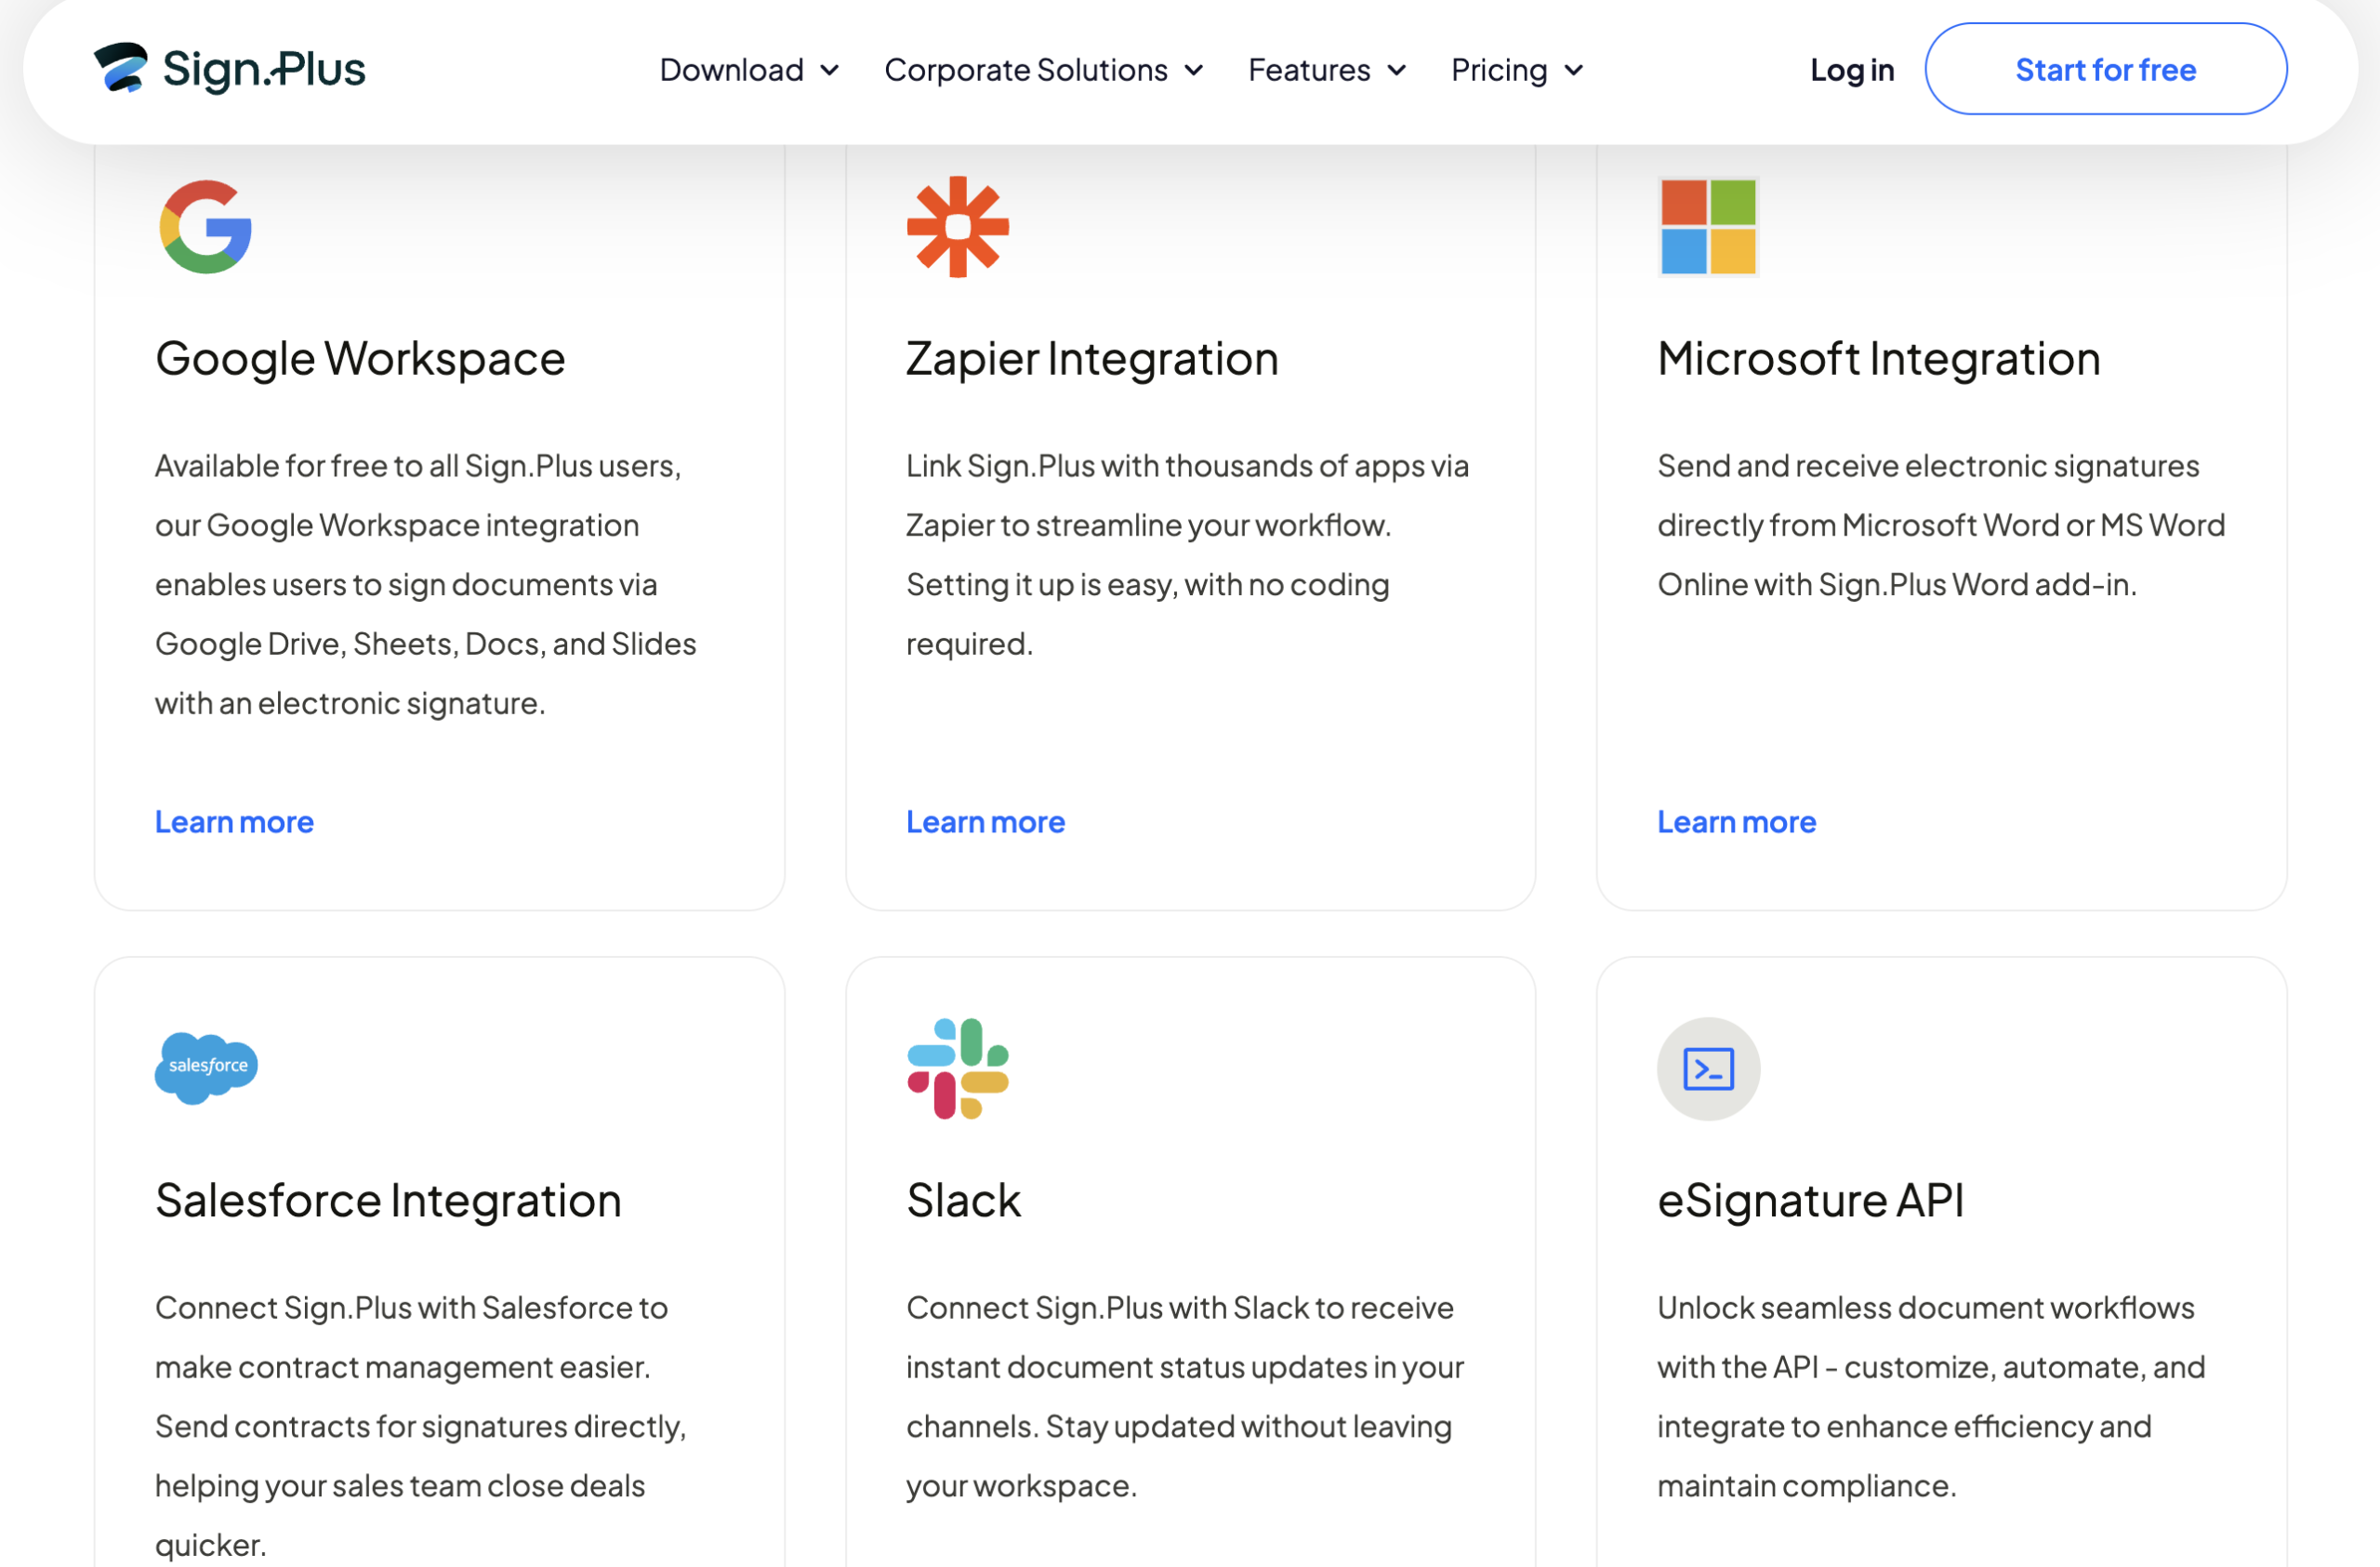This screenshot has width=2380, height=1567.
Task: Select the Google Workspace heading
Action: pyautogui.click(x=360, y=359)
